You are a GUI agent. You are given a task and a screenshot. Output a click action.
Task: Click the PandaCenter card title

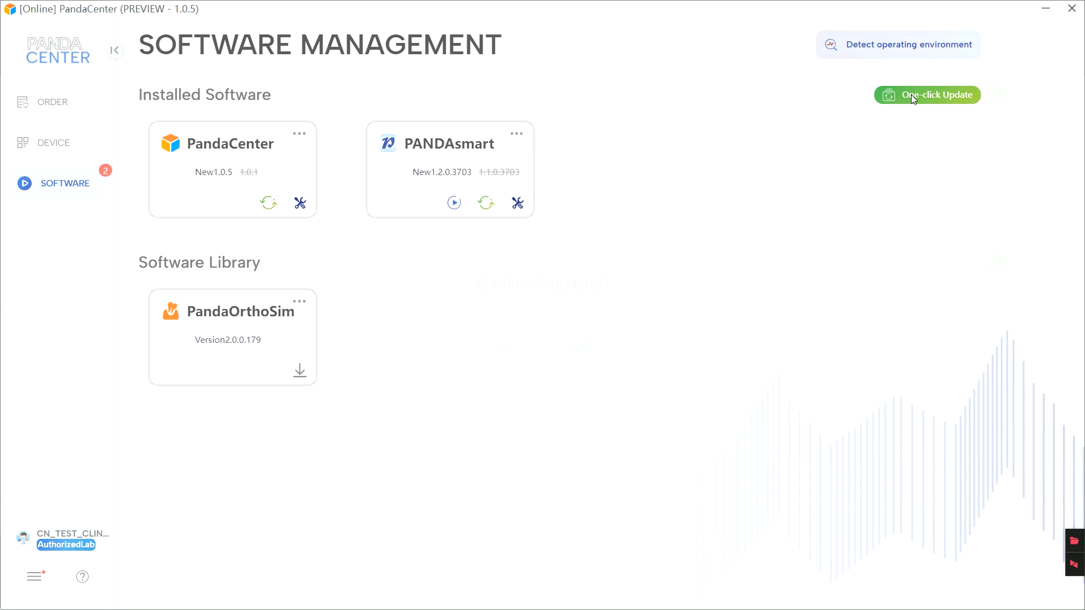(231, 143)
